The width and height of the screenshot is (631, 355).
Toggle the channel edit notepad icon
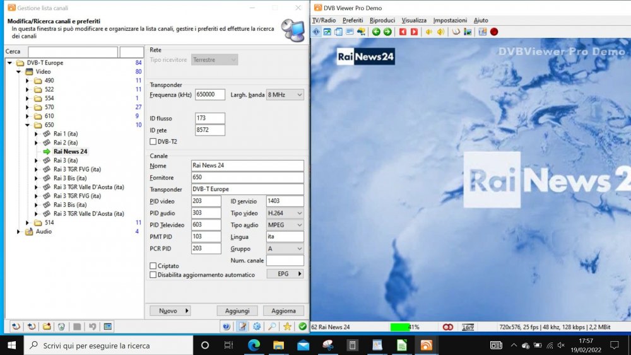(x=242, y=327)
